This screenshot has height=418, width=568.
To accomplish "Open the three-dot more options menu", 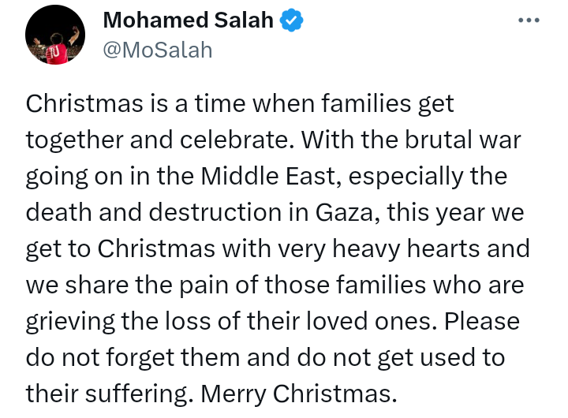I will point(529,21).
